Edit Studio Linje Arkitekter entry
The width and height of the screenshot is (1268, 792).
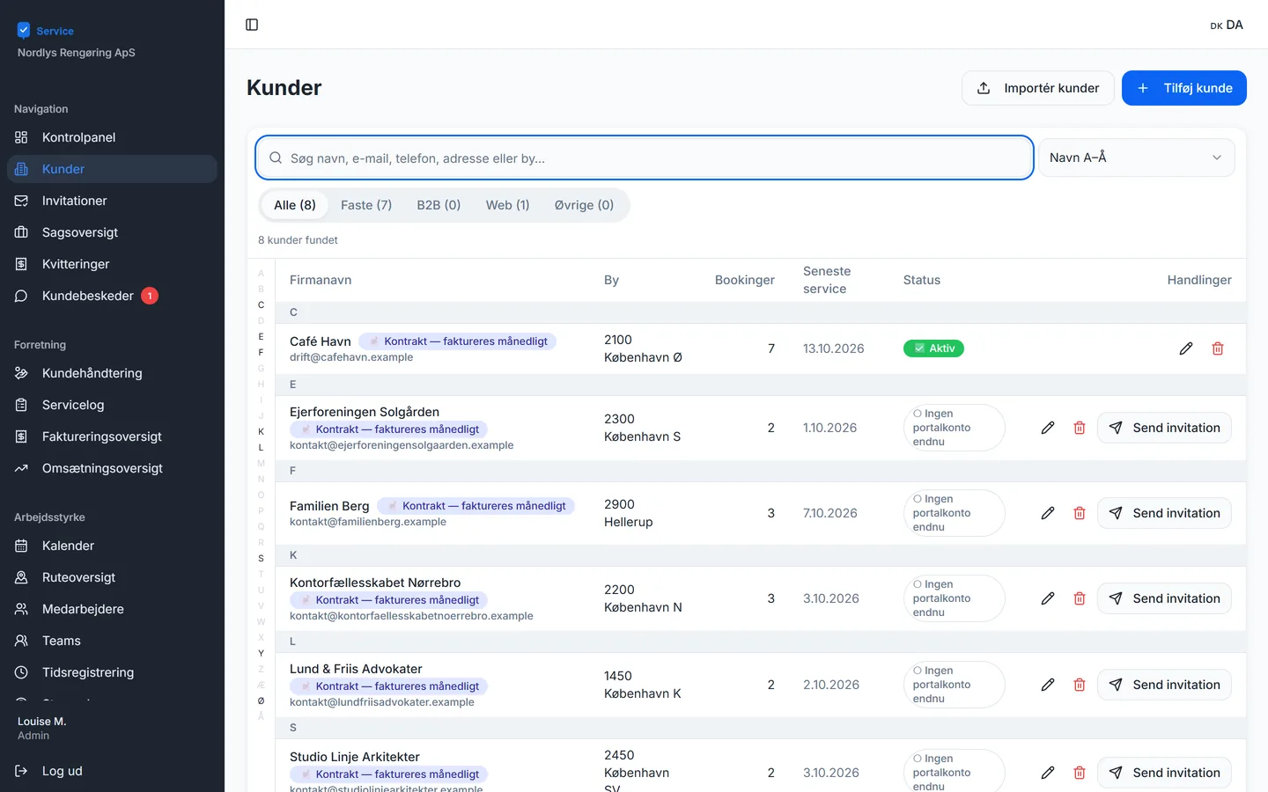coord(1048,773)
